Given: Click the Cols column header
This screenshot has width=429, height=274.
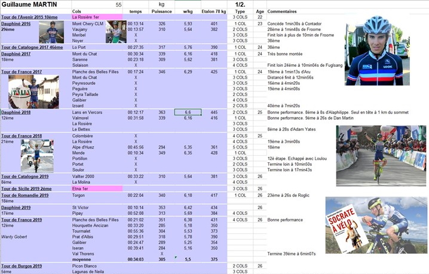Looking at the screenshot, I should (76, 11).
